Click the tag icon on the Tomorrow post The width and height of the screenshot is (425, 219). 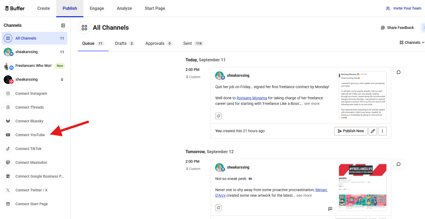(218, 208)
